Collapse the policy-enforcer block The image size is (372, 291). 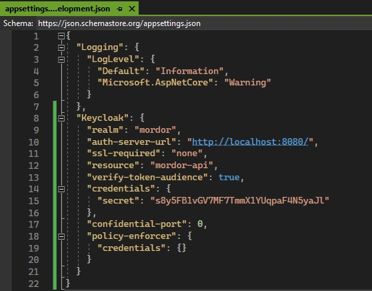click(x=61, y=236)
